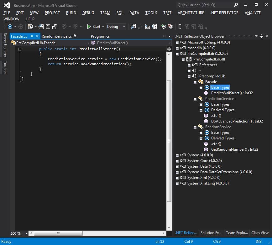Add a code review comment via speech-bubble icon
Image resolution: width=272 pixels, height=245 pixels.
pyautogui.click(x=163, y=27)
